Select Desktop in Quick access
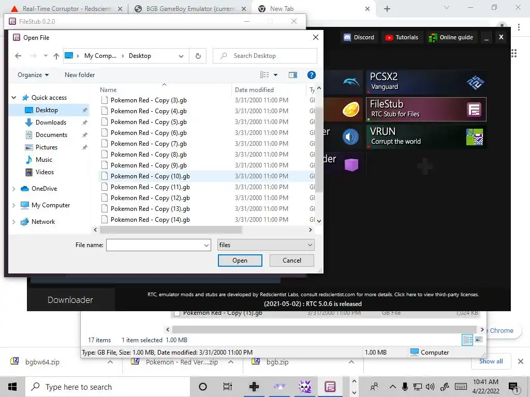Screen dimensions: 530x397 pos(47,110)
